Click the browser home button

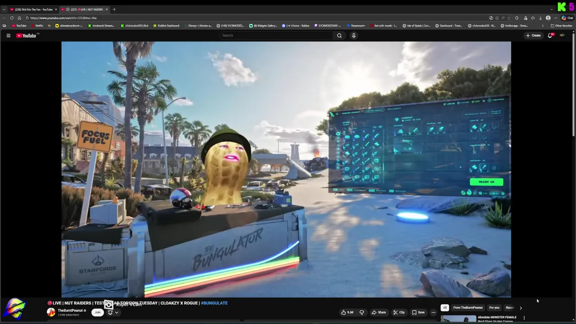(x=19, y=18)
